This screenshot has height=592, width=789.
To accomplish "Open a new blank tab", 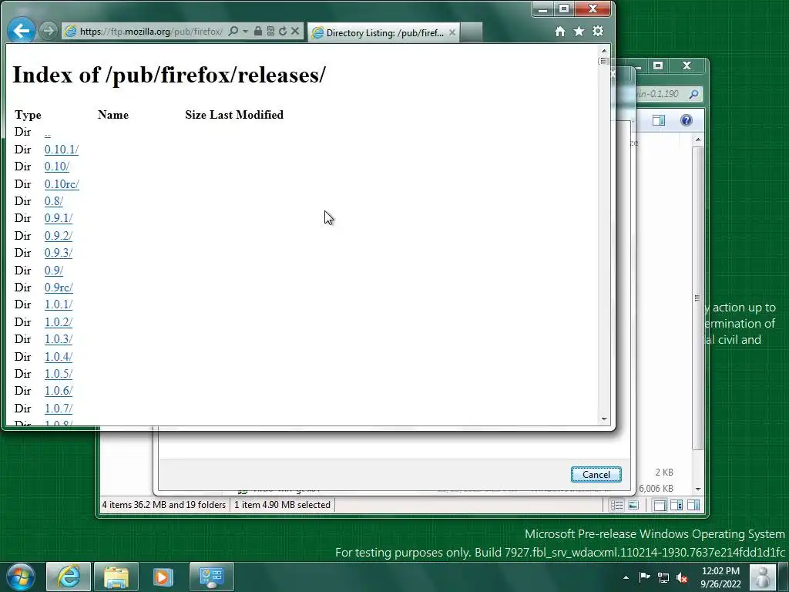I will coord(472,32).
